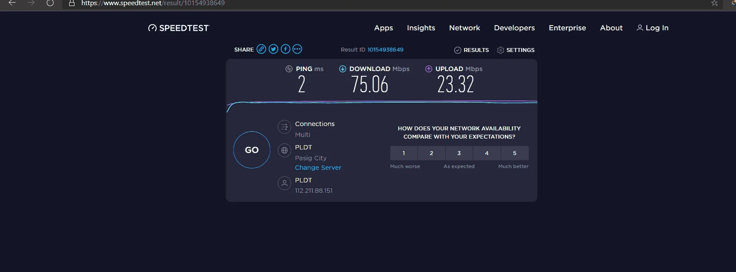Screen dimensions: 736x272
Task: Open the Settings gear button
Action: click(516, 50)
